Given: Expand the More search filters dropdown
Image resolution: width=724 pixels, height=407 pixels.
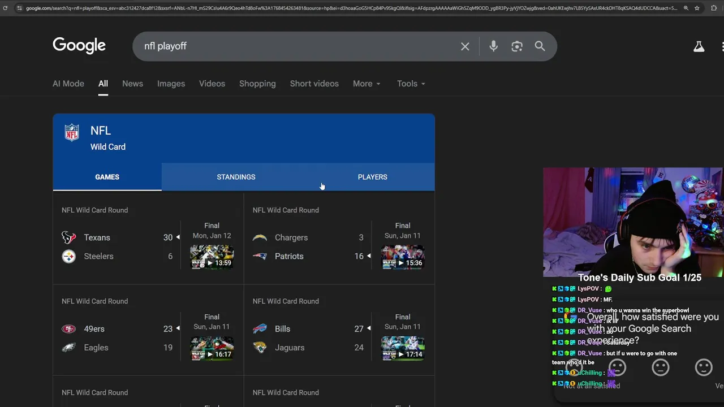Looking at the screenshot, I should point(367,84).
